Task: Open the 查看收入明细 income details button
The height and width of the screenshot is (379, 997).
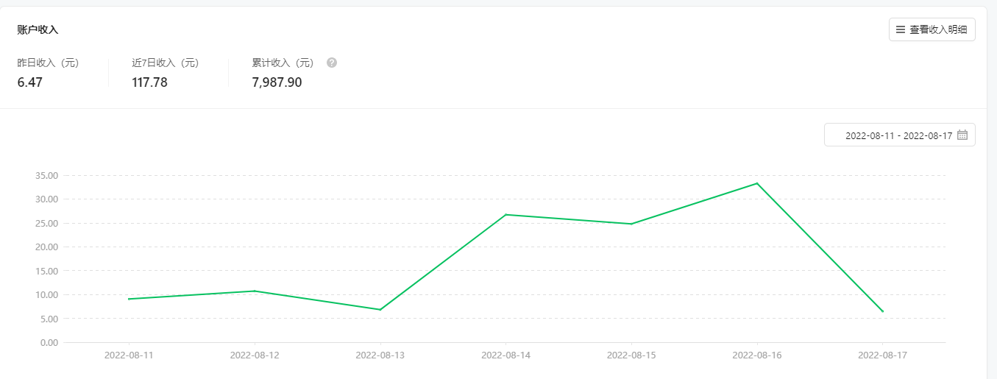Action: 932,30
